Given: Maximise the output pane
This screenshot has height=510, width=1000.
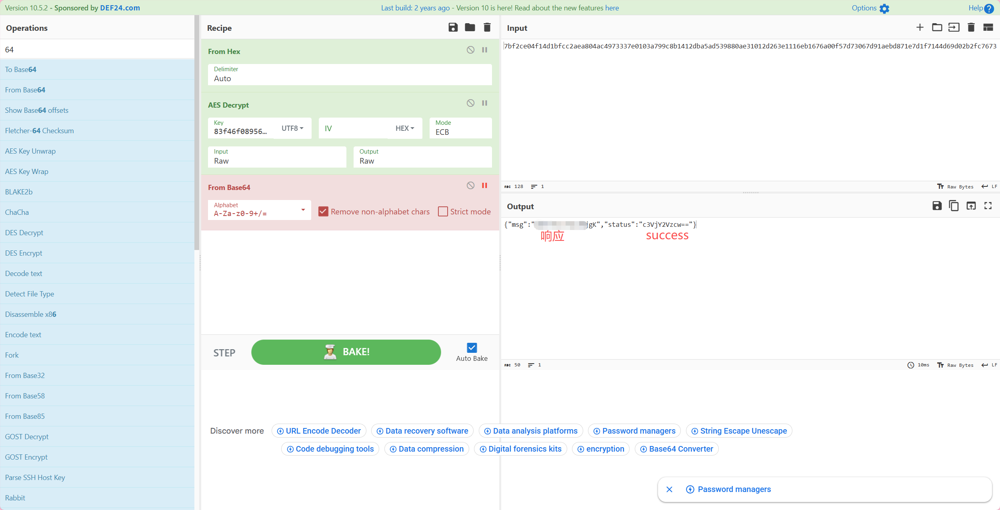Looking at the screenshot, I should [x=988, y=206].
